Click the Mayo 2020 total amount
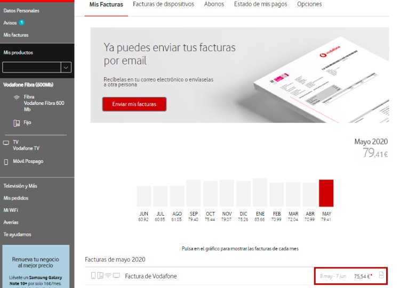The image size is (400, 288). click(x=375, y=153)
